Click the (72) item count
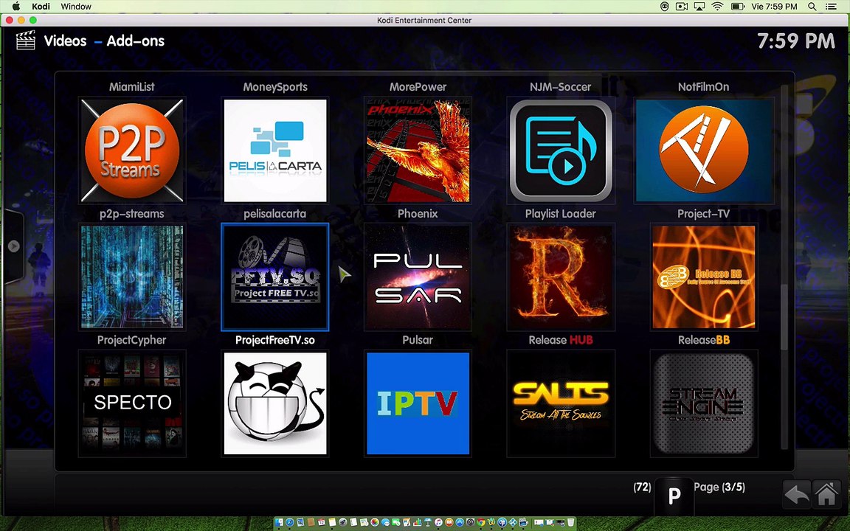The image size is (850, 531). [643, 487]
